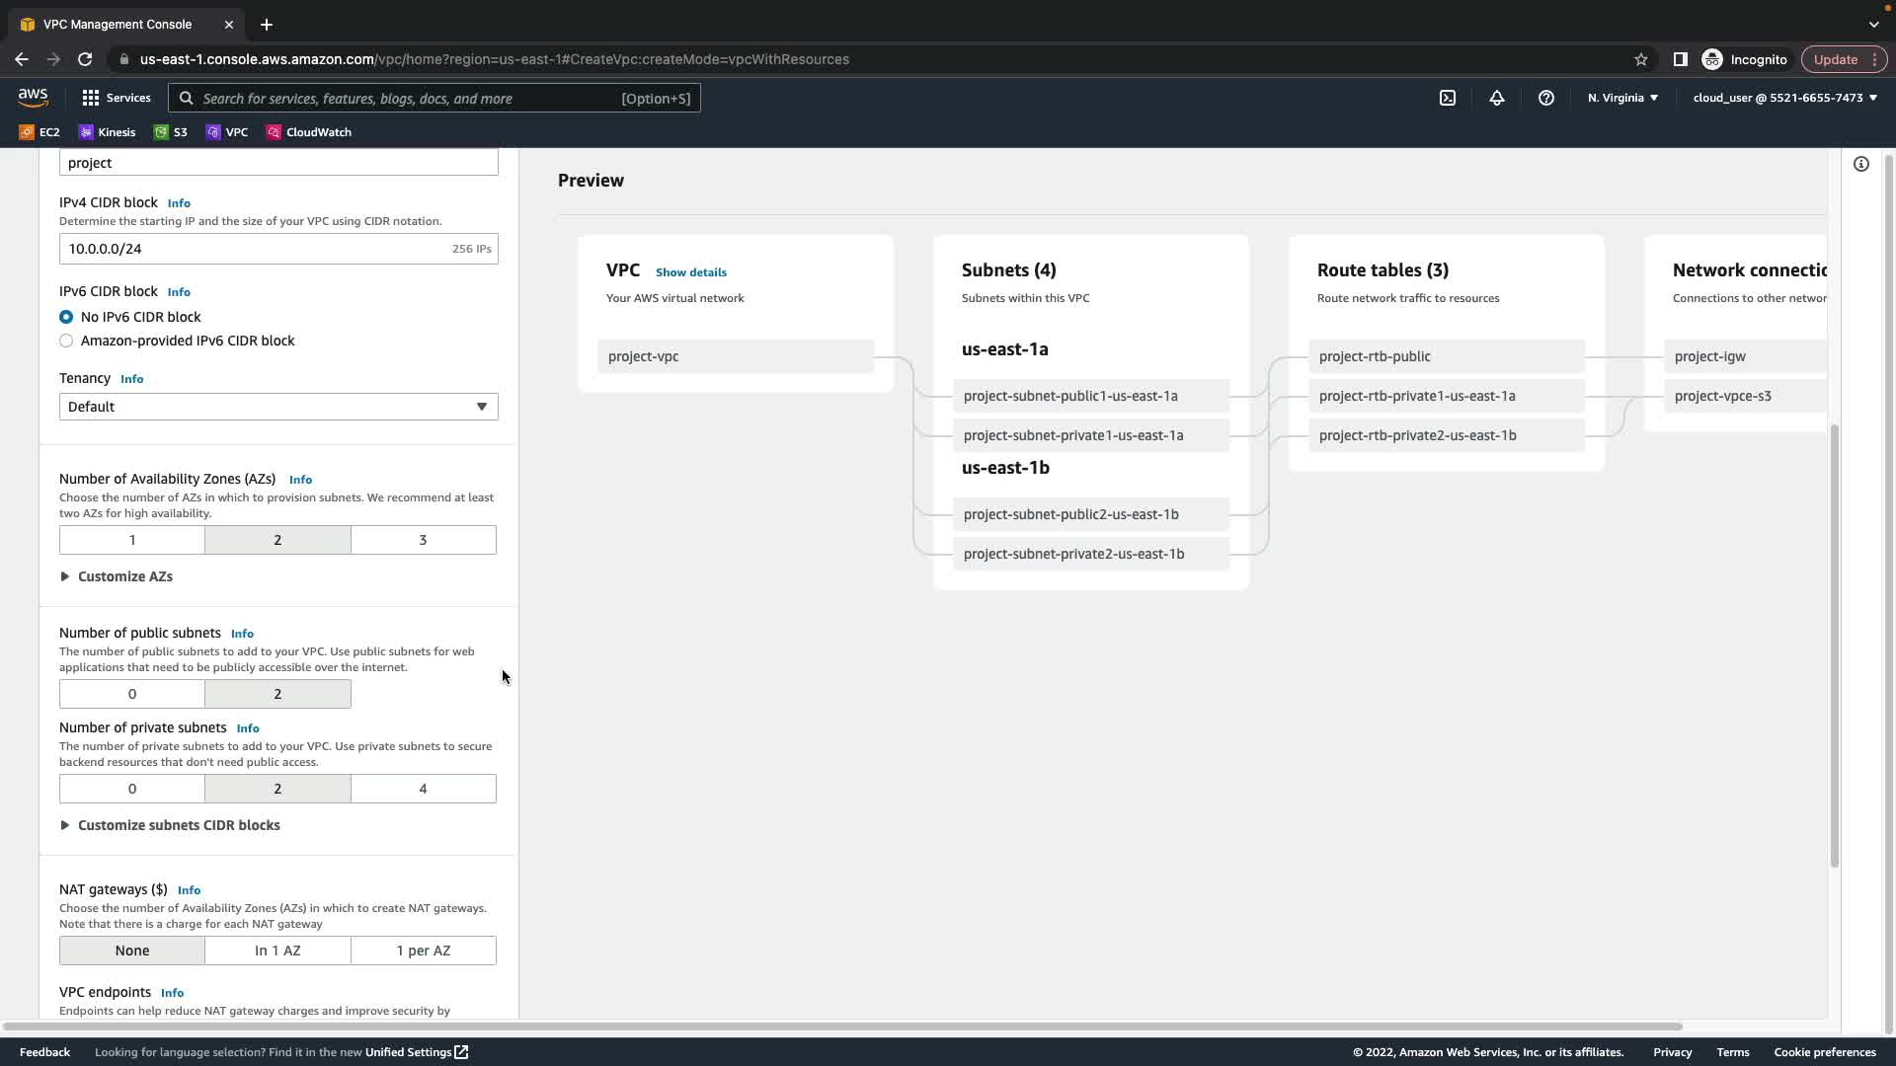1896x1066 pixels.
Task: Open the EC2 bookmark shortcut
Action: click(x=39, y=132)
